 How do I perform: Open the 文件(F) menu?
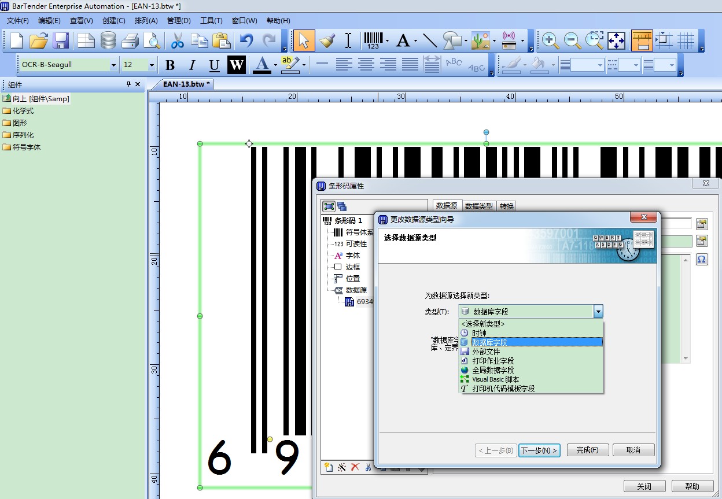pyautogui.click(x=18, y=21)
